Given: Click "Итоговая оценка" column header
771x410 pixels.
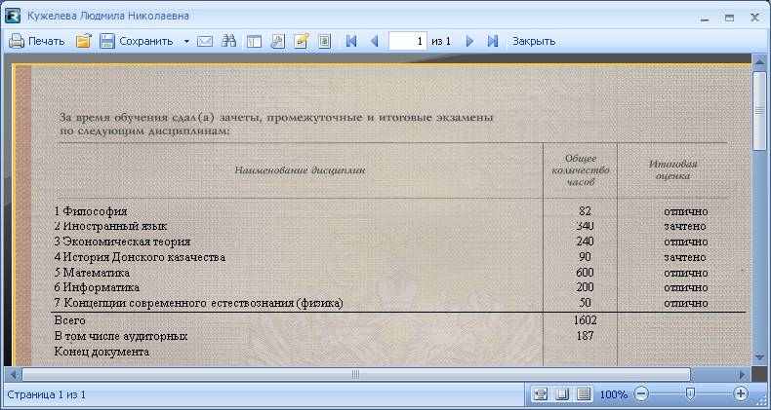Looking at the screenshot, I should [x=672, y=169].
